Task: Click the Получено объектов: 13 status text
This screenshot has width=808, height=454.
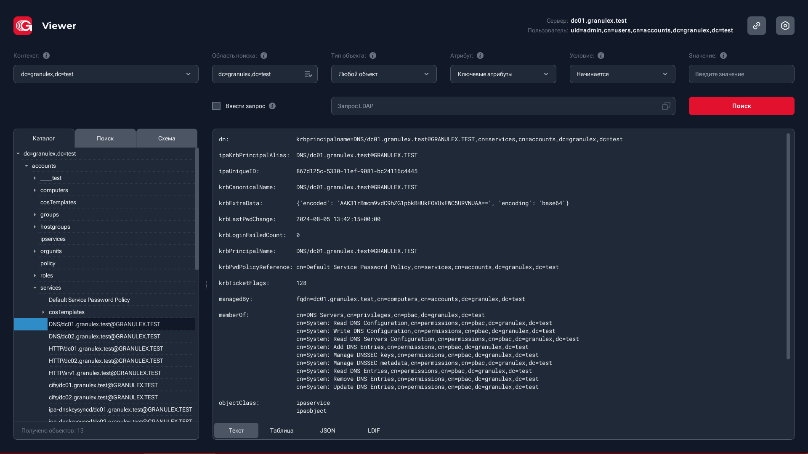Action: coord(53,431)
